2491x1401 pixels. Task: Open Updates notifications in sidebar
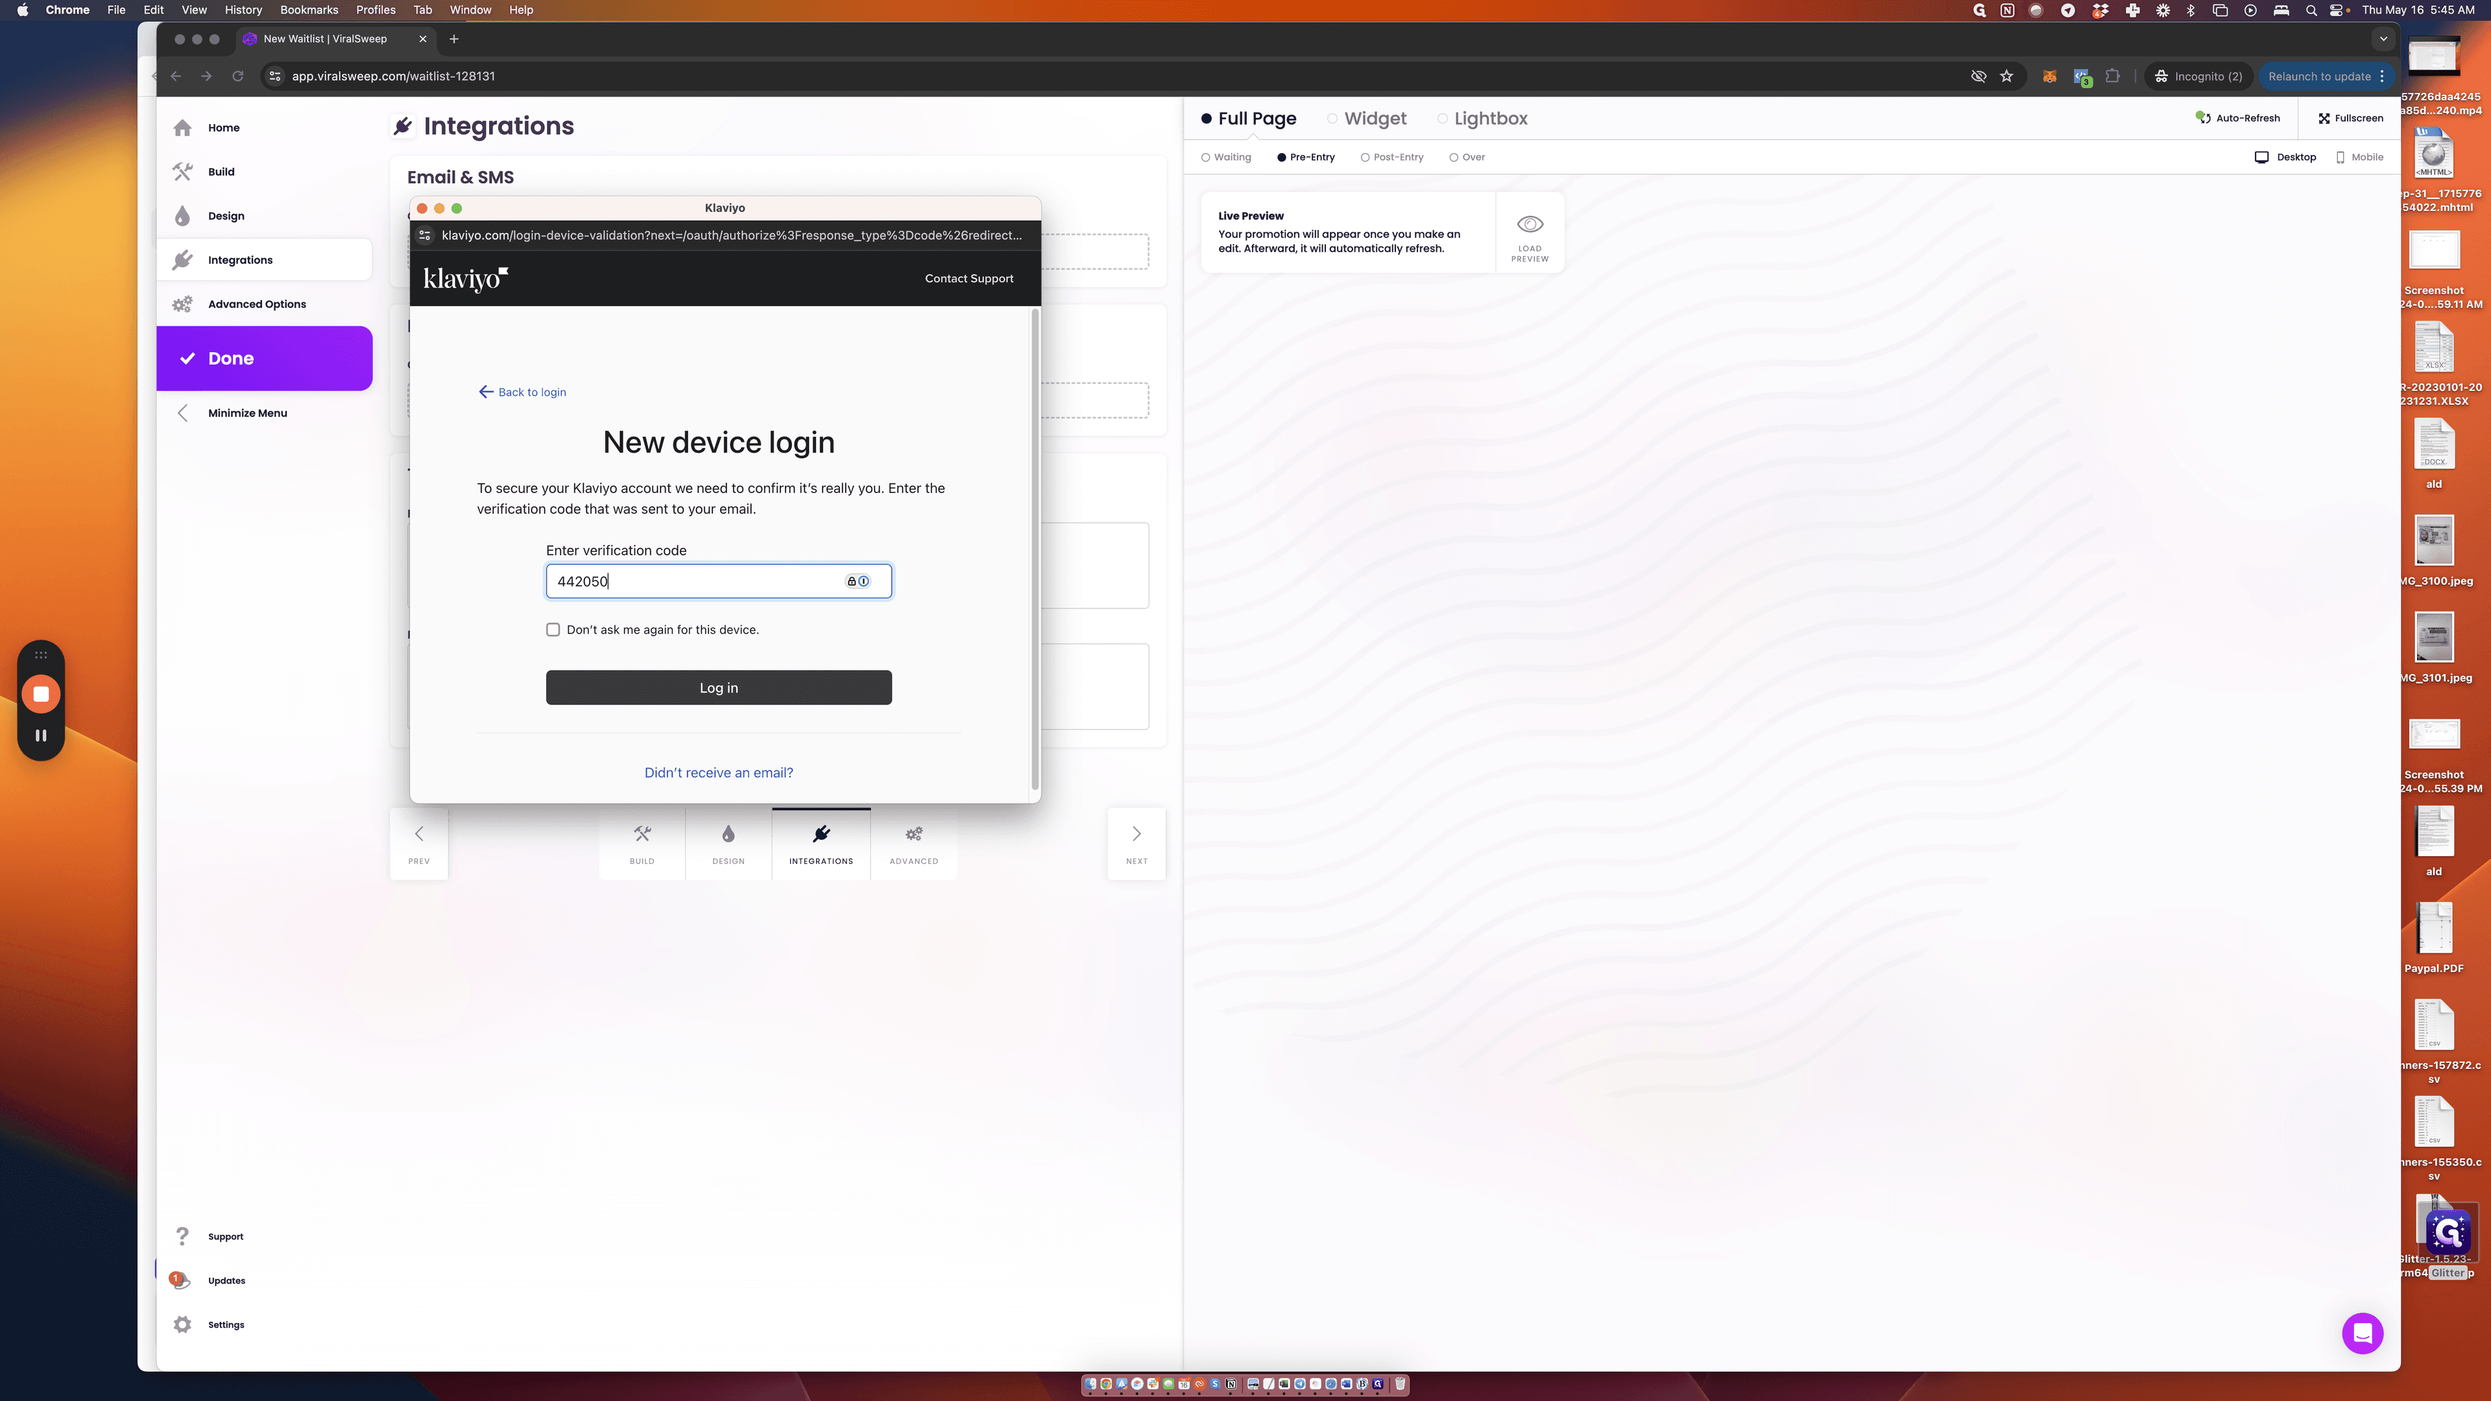coord(225,1280)
